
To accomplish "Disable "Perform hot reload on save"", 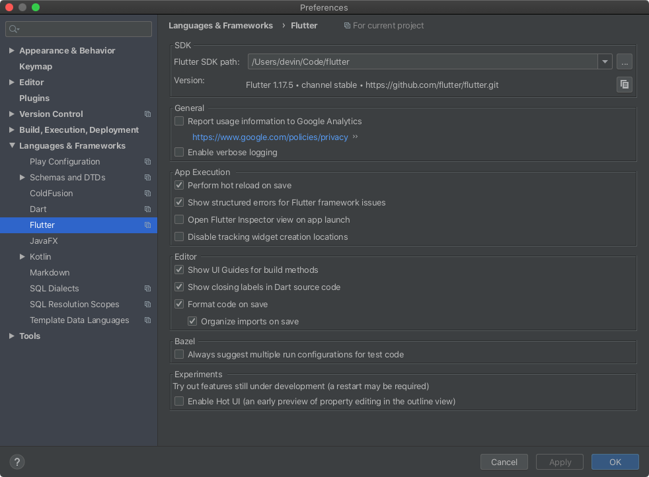I will click(x=178, y=185).
